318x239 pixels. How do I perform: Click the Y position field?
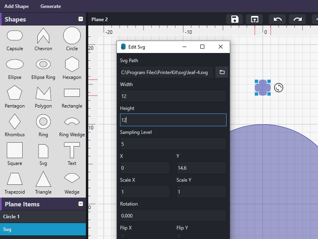(x=202, y=168)
